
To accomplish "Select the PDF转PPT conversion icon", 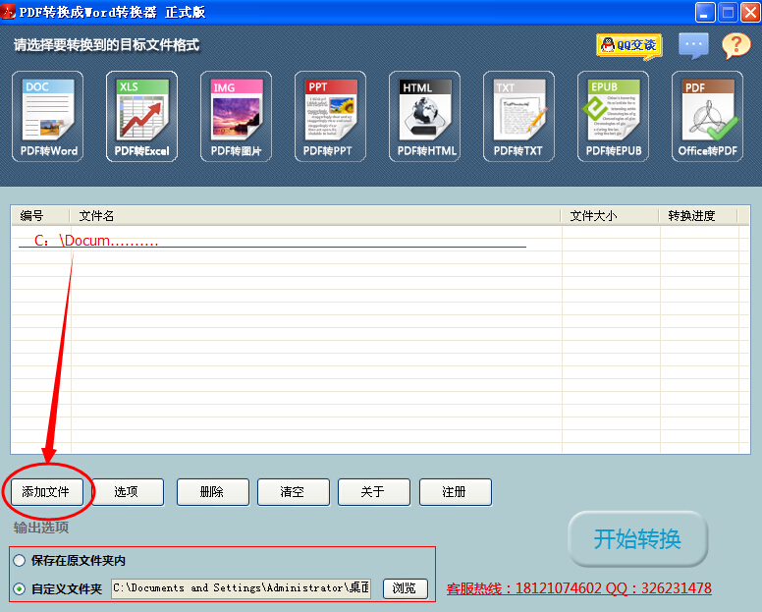I will (331, 116).
